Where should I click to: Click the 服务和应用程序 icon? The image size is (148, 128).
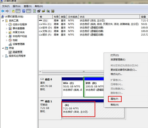tap(6, 56)
